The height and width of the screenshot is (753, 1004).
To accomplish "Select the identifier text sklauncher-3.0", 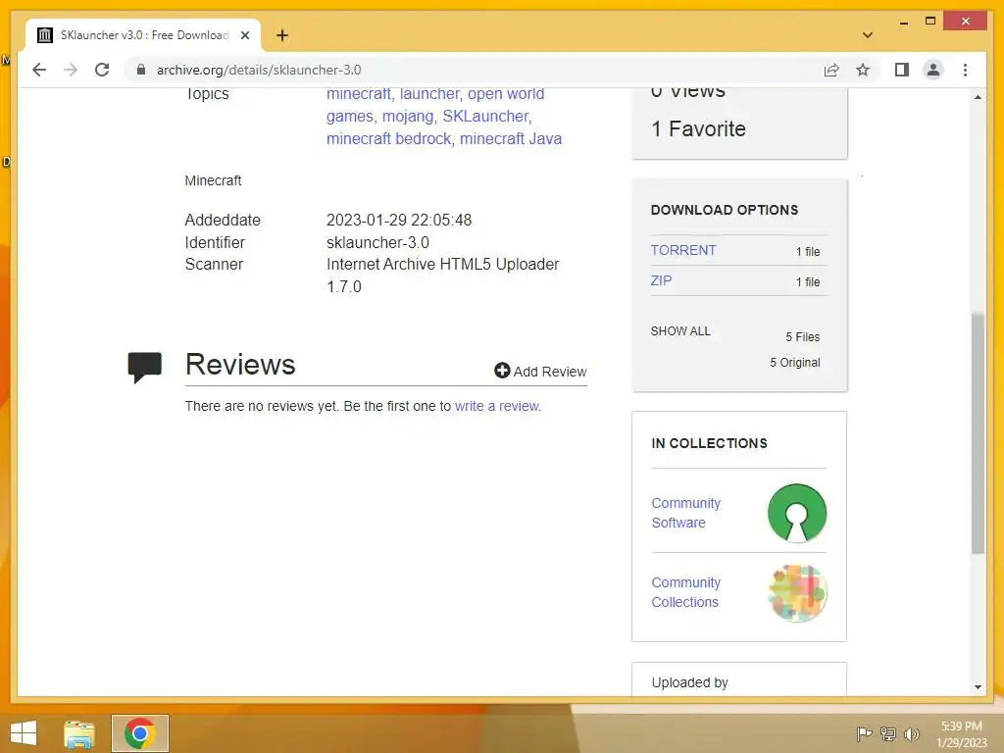I will (377, 243).
